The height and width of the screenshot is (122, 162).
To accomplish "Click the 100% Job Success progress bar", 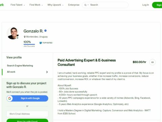I will click(x=29, y=44).
